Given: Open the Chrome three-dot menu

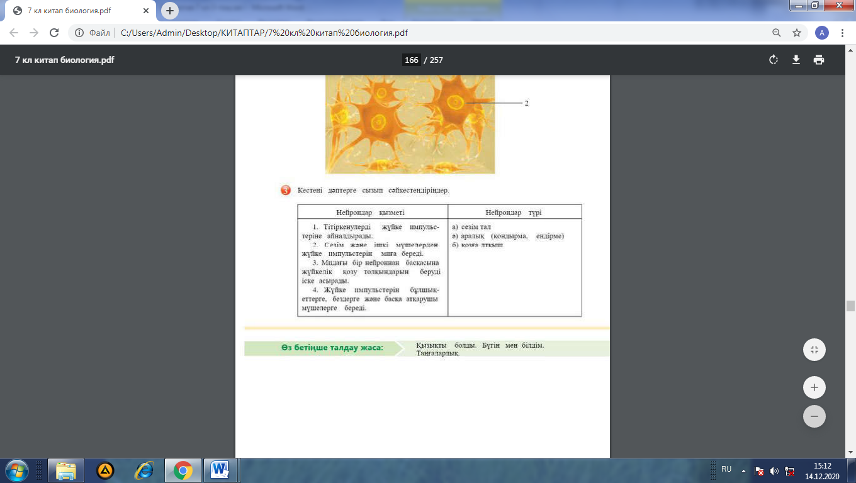Looking at the screenshot, I should (843, 33).
